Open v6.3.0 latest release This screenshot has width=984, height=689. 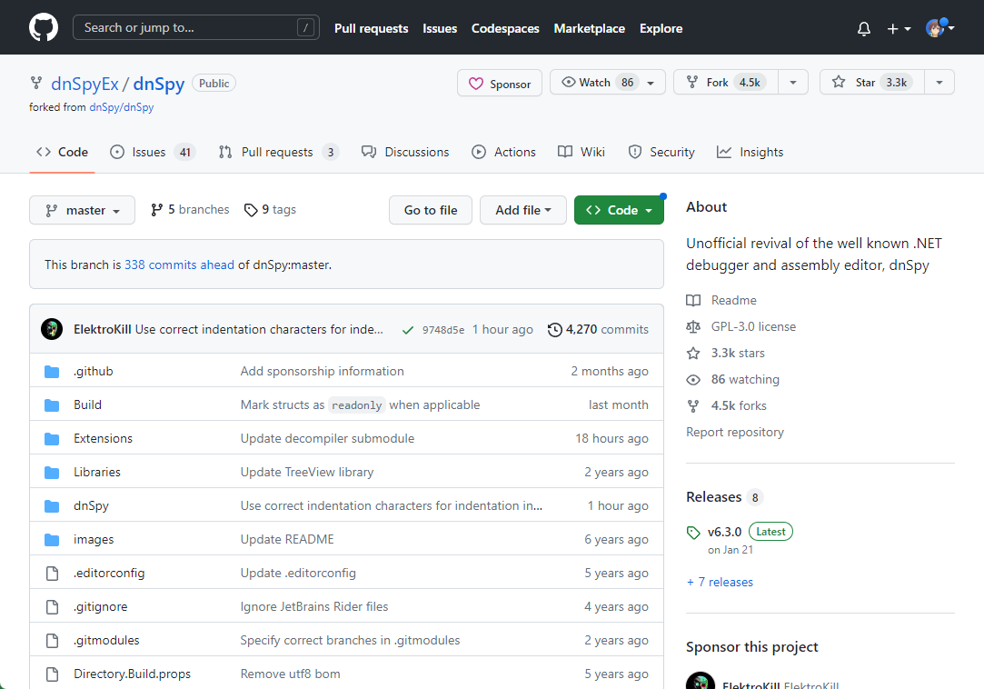pyautogui.click(x=725, y=532)
